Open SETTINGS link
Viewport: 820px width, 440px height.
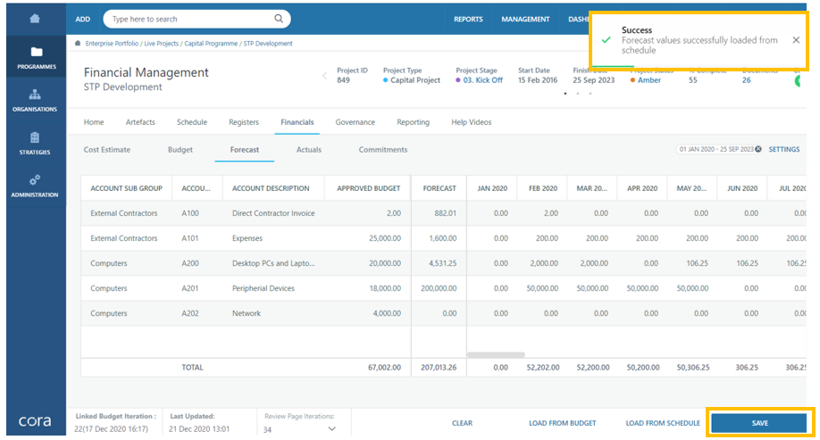pos(784,149)
